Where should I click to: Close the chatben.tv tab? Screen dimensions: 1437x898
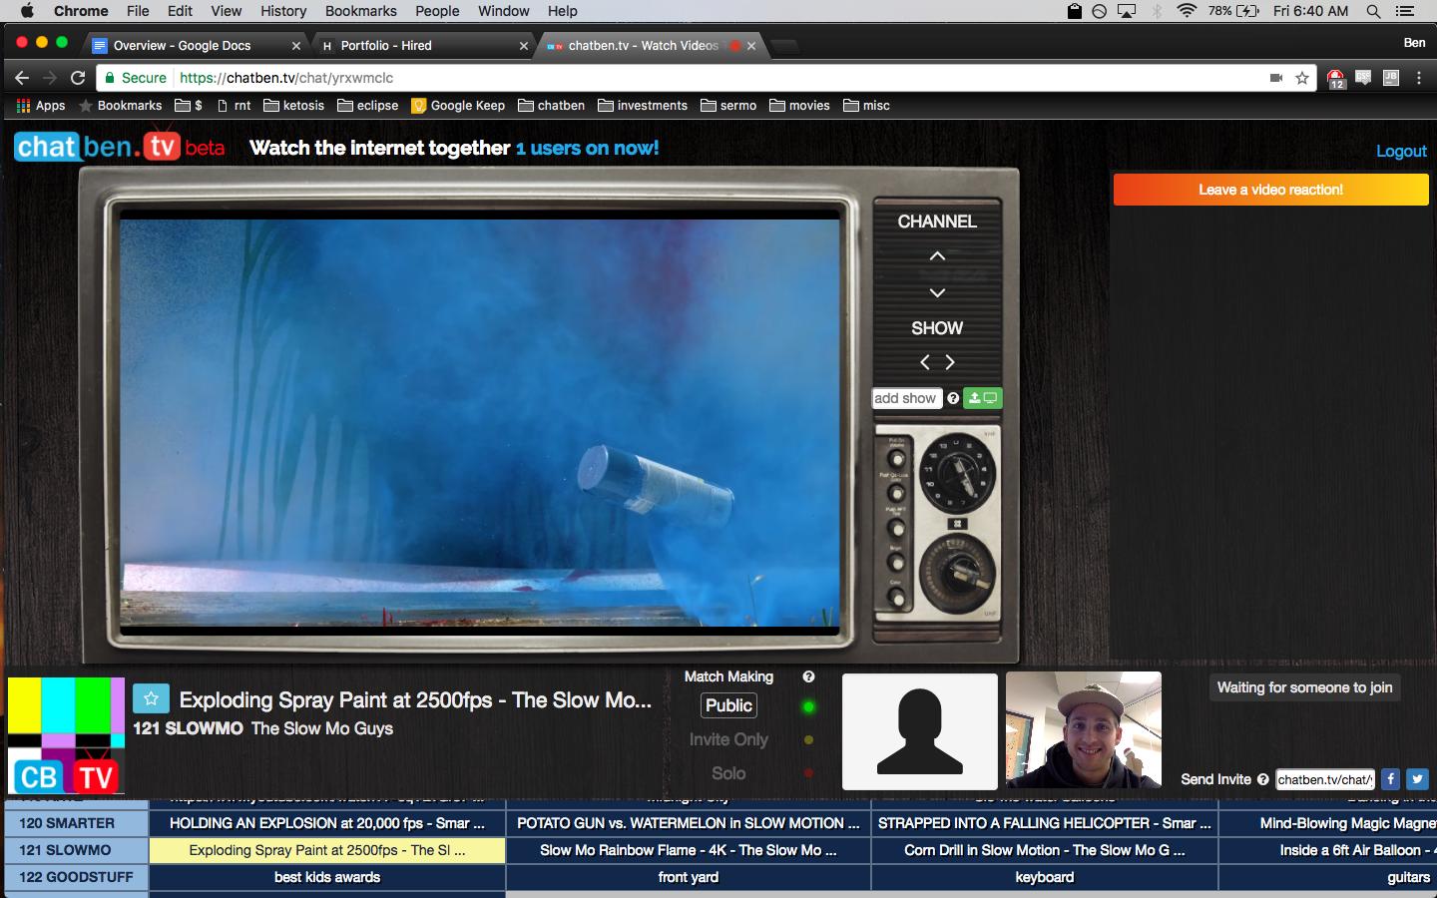point(751,45)
